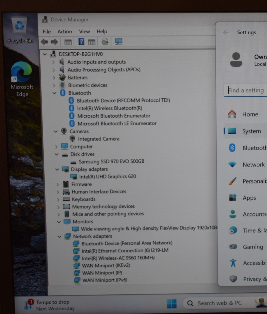
Task: Click the Biometric devices fingerprint icon
Action: tap(63, 85)
